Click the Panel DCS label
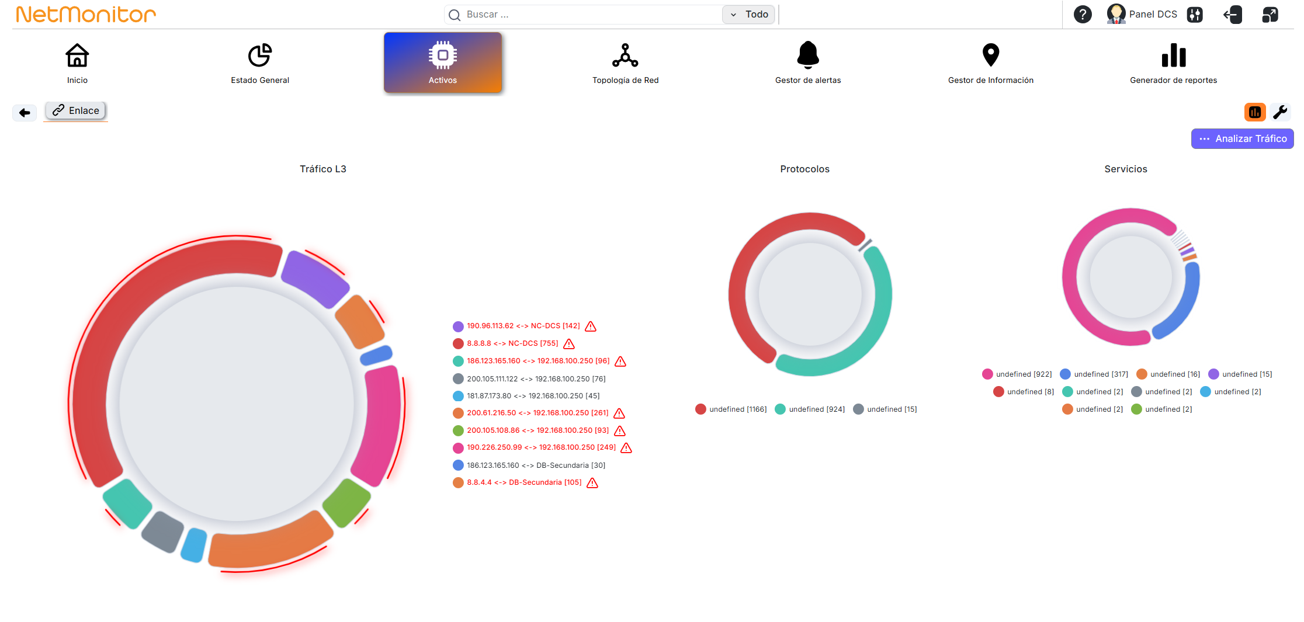Viewport: 1304px width, 622px height. 1153,14
